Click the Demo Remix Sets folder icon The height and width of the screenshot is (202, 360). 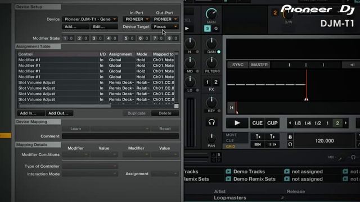click(228, 179)
